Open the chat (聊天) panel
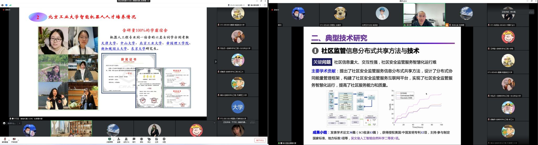This screenshot has height=145, width=538. (134, 139)
